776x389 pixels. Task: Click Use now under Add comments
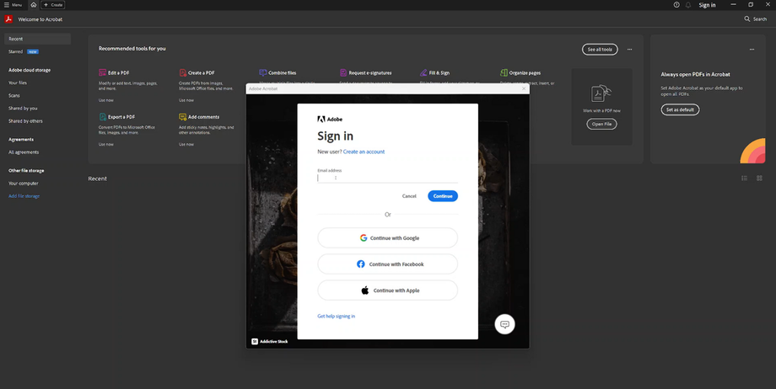186,144
